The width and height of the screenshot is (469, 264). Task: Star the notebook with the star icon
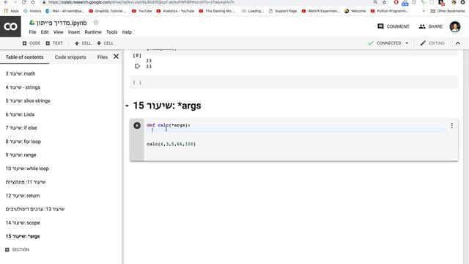tap(96, 23)
